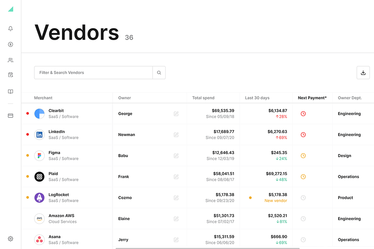Click Cloud Services category under Amazon AWS

pos(62,222)
